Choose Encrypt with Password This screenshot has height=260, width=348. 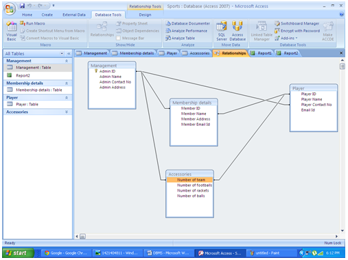coord(297,31)
